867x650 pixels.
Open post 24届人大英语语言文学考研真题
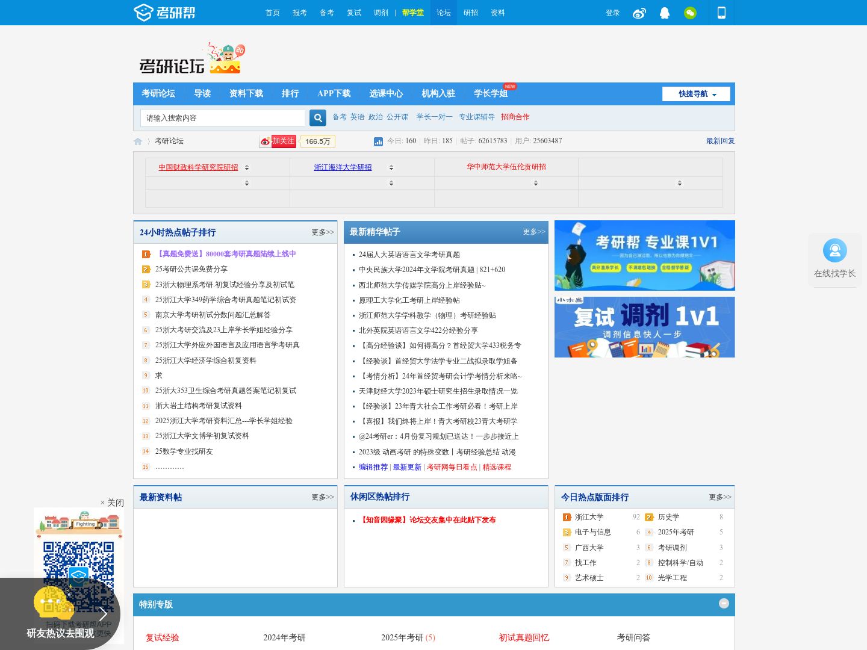(409, 255)
